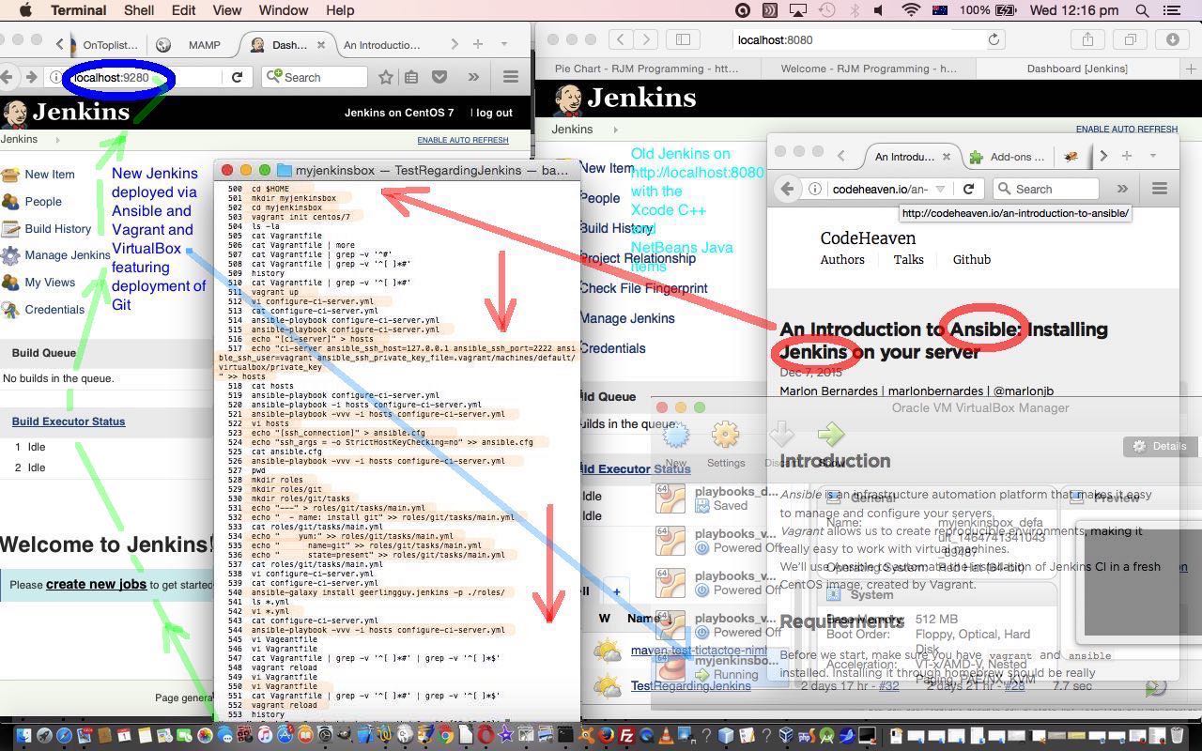
Task: Open Spotlight search in menu bar
Action: click(1143, 10)
